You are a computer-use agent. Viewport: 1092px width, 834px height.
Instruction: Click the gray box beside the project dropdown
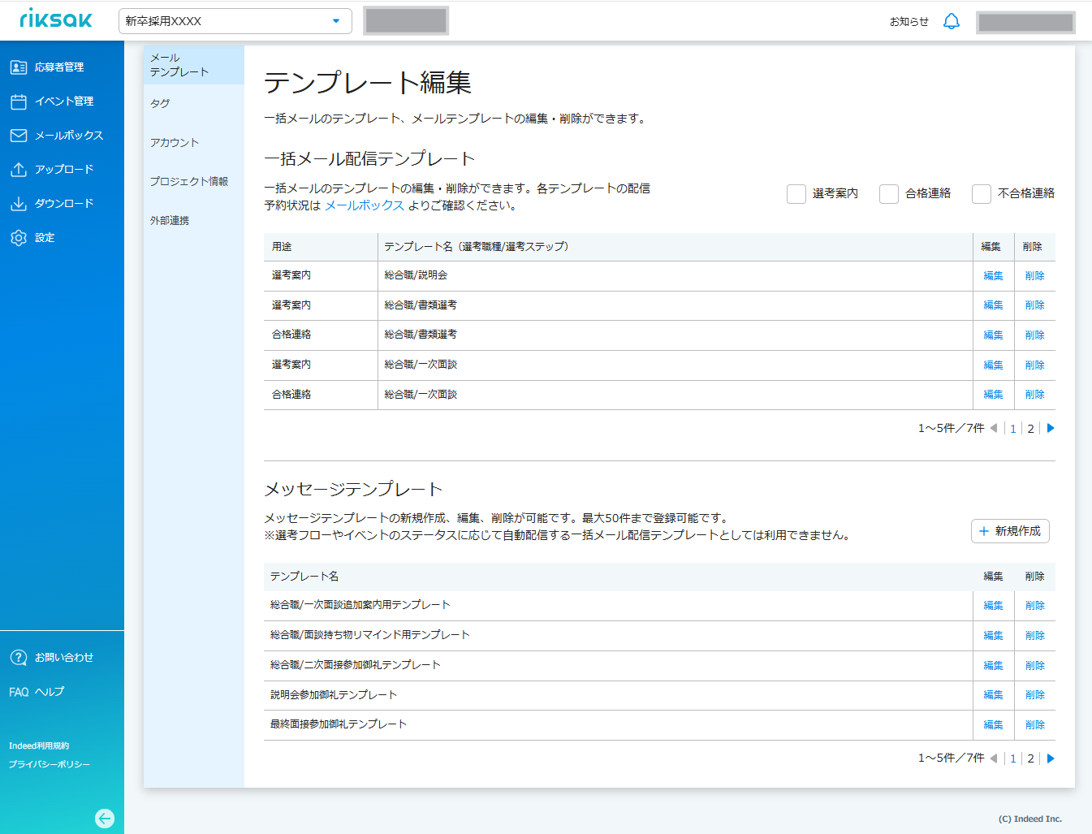406,21
